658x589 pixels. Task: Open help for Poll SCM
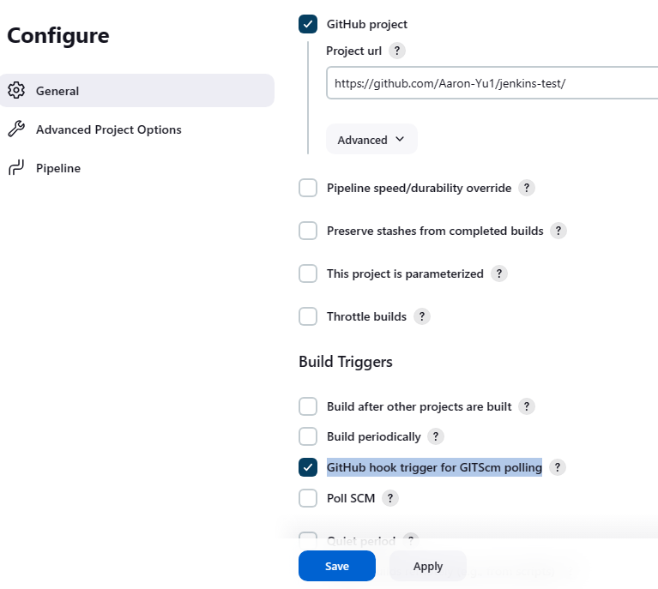coord(390,498)
